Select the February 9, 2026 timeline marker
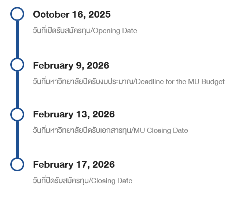This screenshot has width=242, height=197. [x=17, y=65]
